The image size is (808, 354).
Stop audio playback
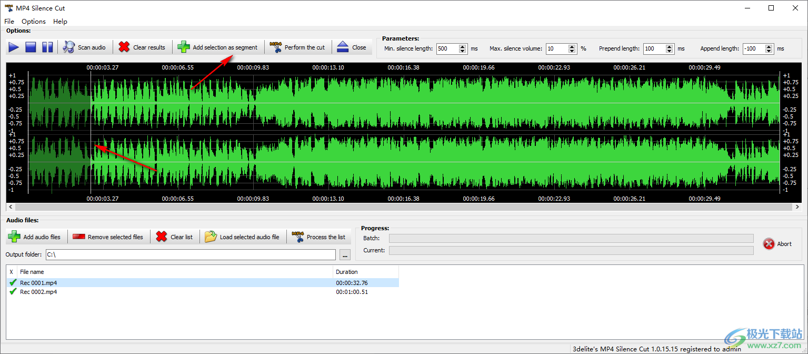tap(31, 47)
